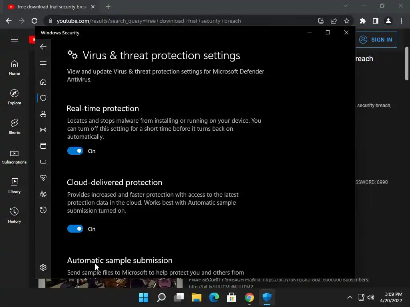Open Protection history clock icon
The width and height of the screenshot is (410, 307).
coord(43,210)
